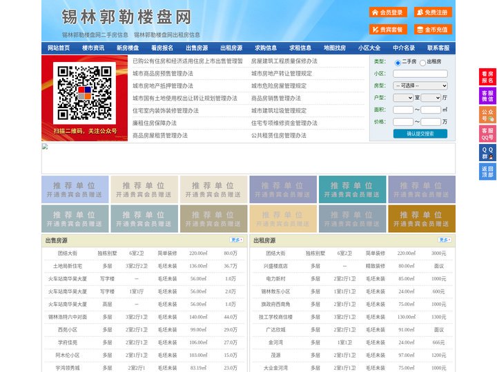497x372 pixels.
Task: Click the 公众号 orange side icon
Action: pyautogui.click(x=487, y=115)
